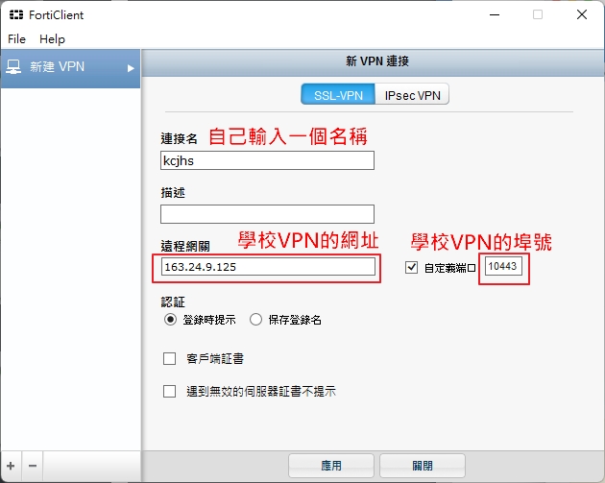Enable 遇到無效的伺服器証書不提示 checkbox
Viewport: 605px width, 483px height.
[x=169, y=392]
